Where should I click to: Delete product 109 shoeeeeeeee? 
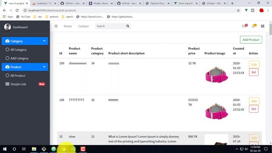254,72
